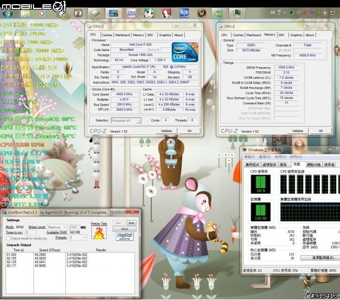
Task: Open the Windows Start orb
Action: tap(7, 13)
